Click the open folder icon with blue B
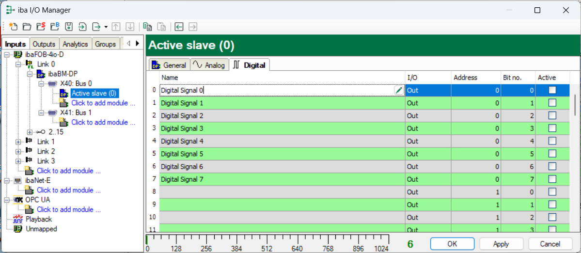Viewport: 581px width, 253px height. click(x=55, y=26)
